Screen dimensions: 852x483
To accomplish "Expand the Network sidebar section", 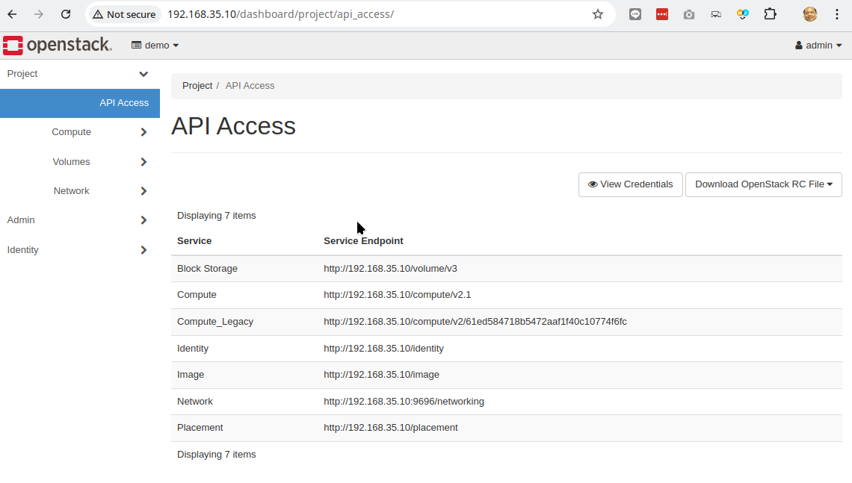I will (x=80, y=191).
